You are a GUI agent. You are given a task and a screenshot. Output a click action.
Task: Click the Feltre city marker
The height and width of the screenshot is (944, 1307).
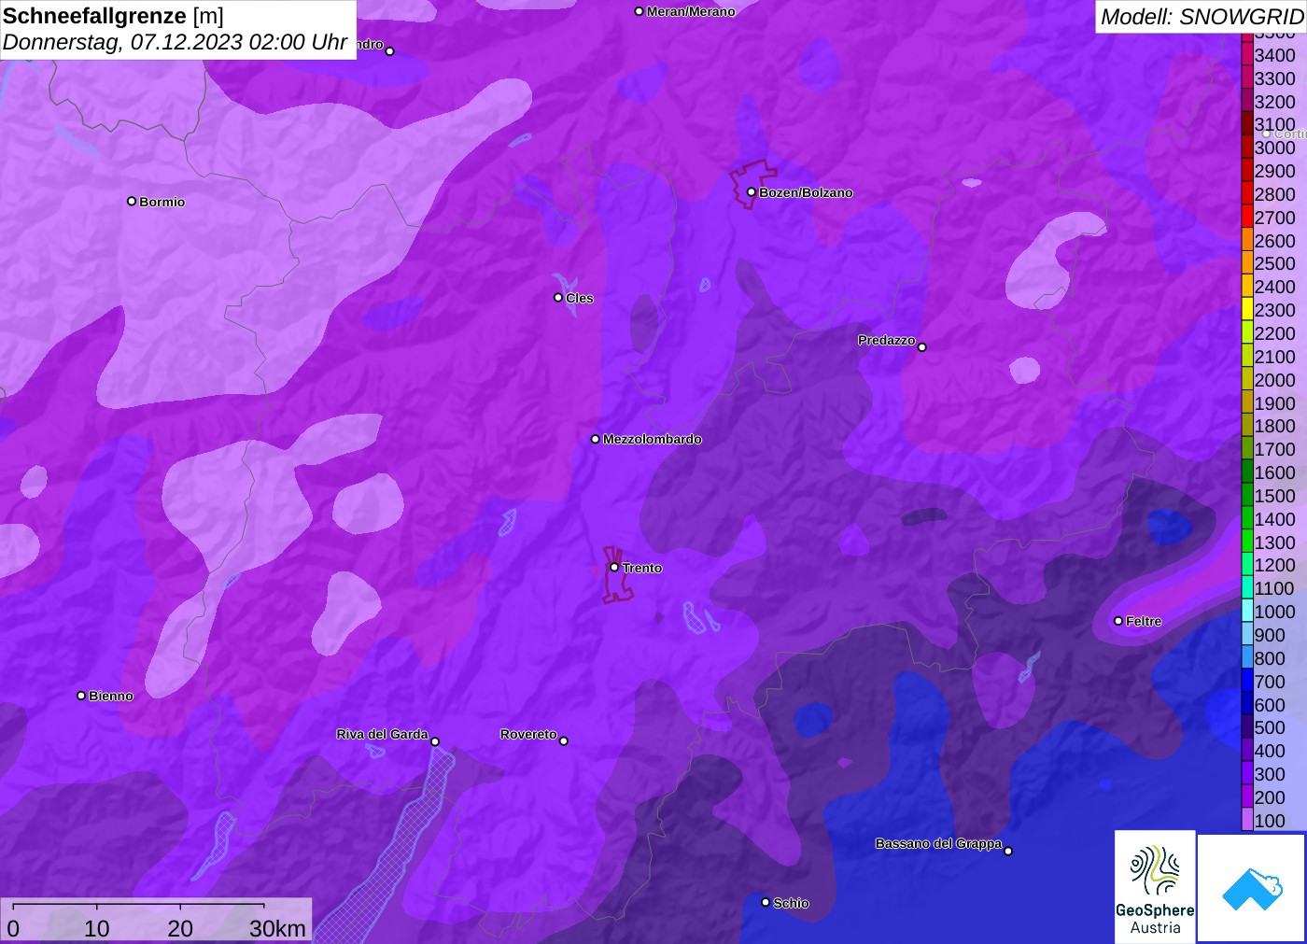1118,620
